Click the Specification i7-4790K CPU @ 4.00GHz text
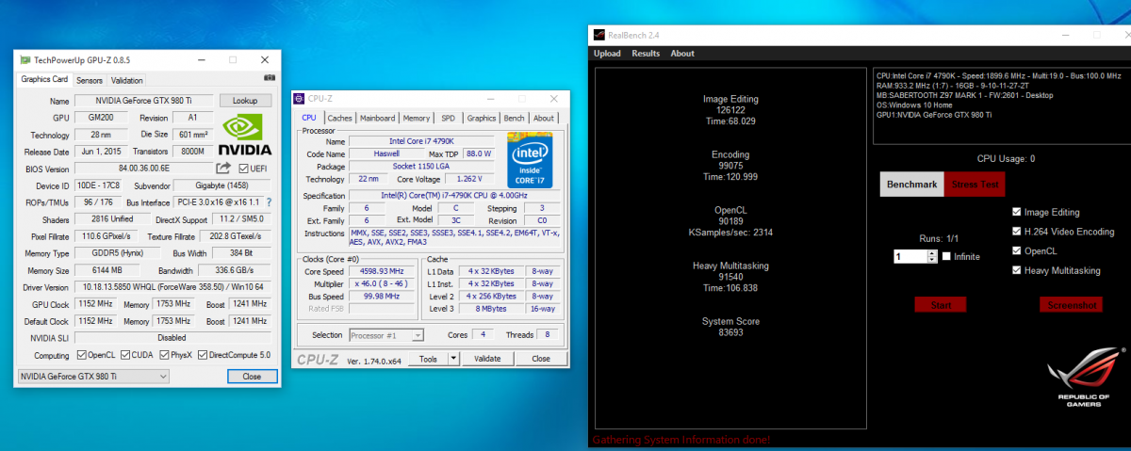 452,196
